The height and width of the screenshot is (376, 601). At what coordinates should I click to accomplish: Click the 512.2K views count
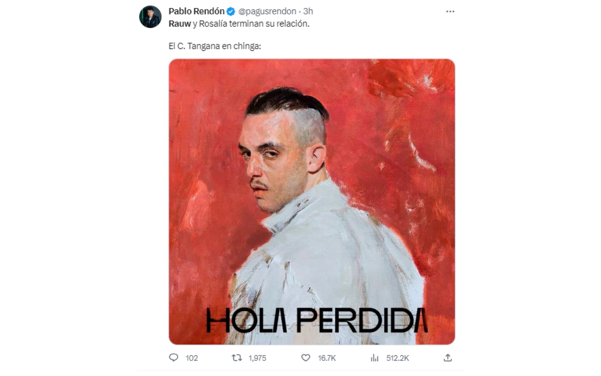coord(397,358)
